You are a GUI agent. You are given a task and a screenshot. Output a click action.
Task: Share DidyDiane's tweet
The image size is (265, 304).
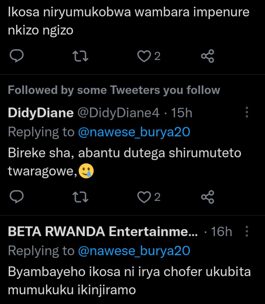(x=208, y=197)
